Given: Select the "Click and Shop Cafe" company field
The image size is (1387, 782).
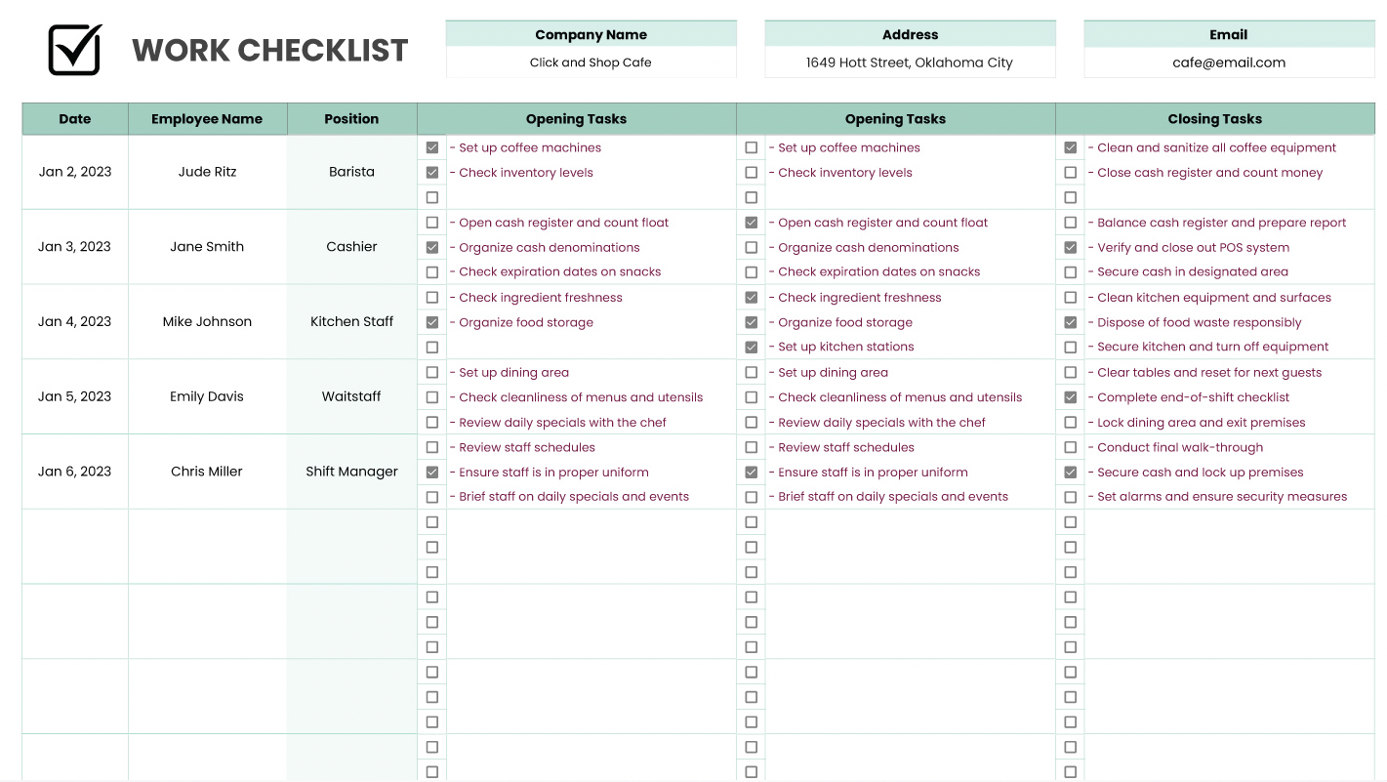Looking at the screenshot, I should coord(591,62).
